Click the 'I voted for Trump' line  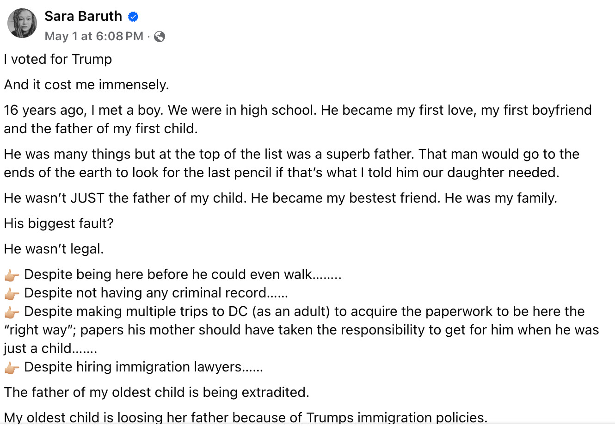coord(58,59)
